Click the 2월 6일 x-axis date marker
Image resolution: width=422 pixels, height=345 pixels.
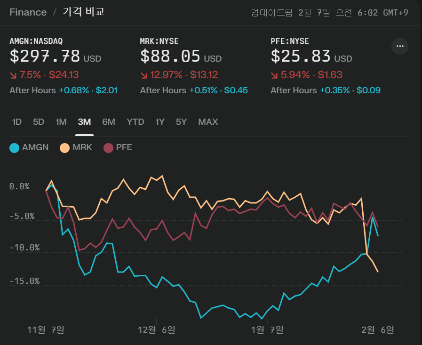[378, 329]
